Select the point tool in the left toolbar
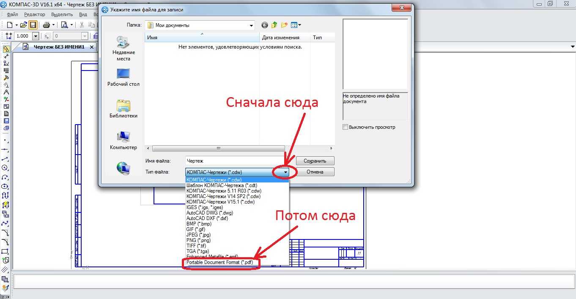The width and height of the screenshot is (576, 299). pyautogui.click(x=5, y=140)
